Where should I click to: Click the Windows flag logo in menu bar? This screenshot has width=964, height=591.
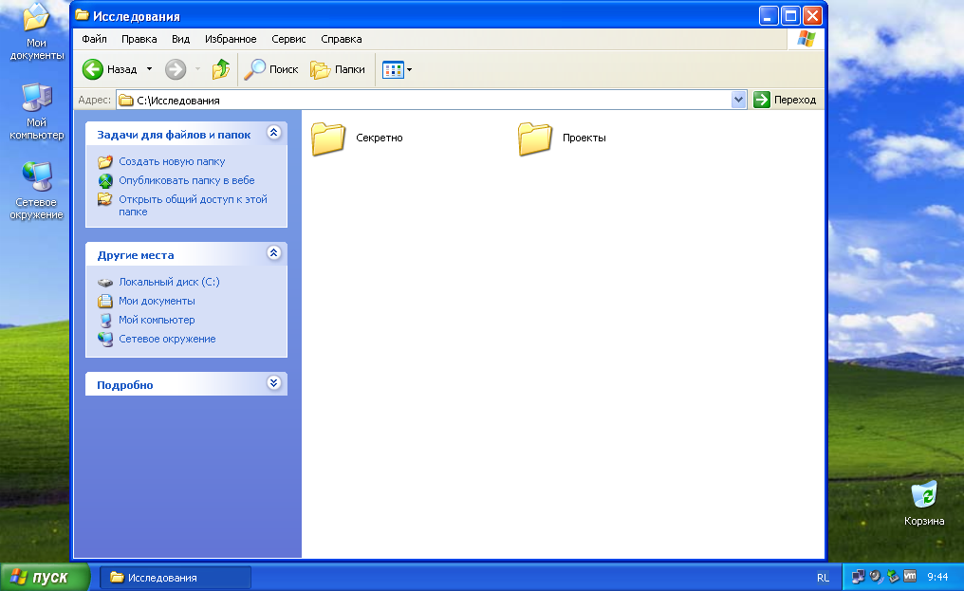(806, 39)
